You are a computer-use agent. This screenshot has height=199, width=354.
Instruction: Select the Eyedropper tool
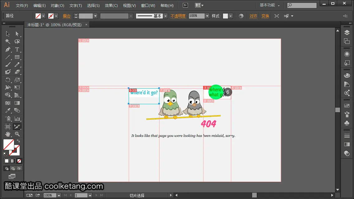pyautogui.click(x=8, y=110)
